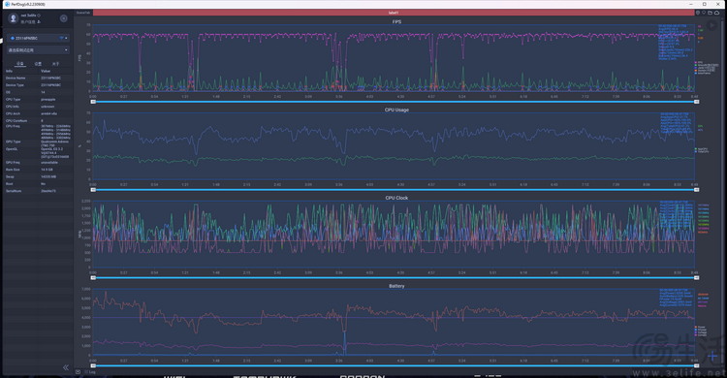This screenshot has width=727, height=378.
Task: Toggle the Current legend in Battery chart
Action: [x=701, y=334]
